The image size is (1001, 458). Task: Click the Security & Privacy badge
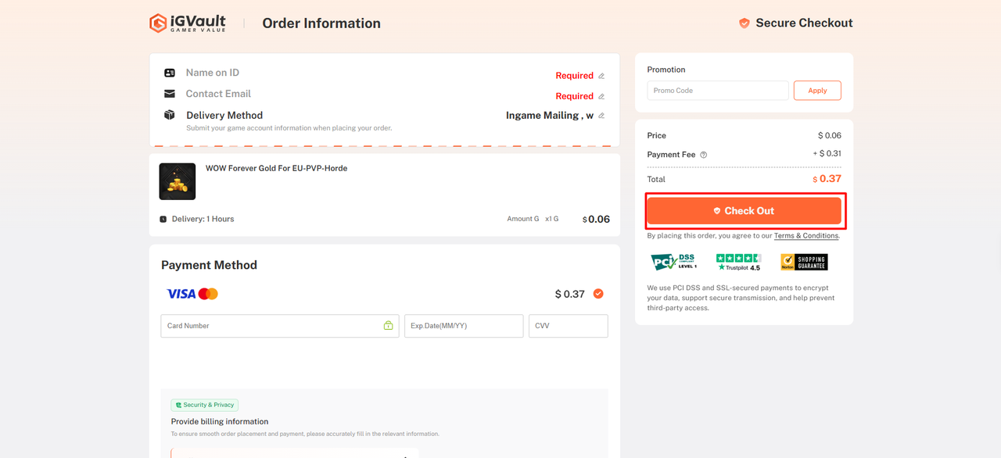[x=205, y=405]
